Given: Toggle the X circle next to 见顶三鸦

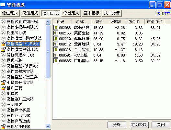Looking at the screenshot, I should pos(3,60).
